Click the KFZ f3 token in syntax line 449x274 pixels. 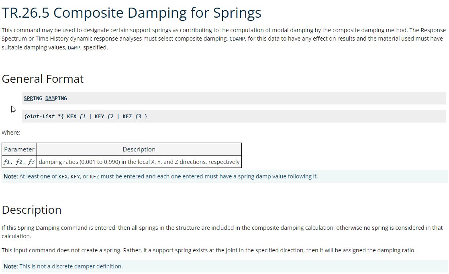coord(132,116)
